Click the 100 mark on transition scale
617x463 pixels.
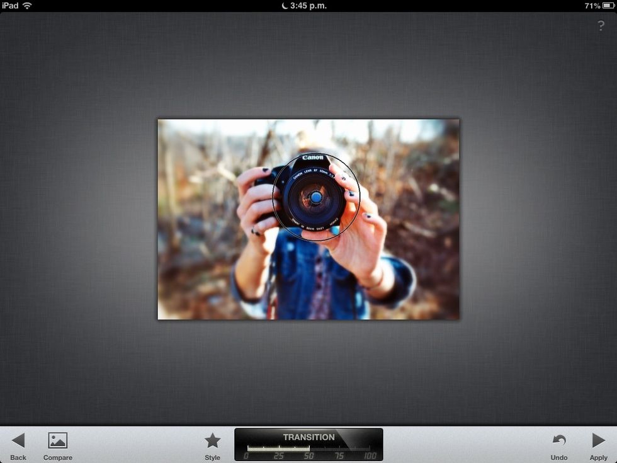coord(370,456)
